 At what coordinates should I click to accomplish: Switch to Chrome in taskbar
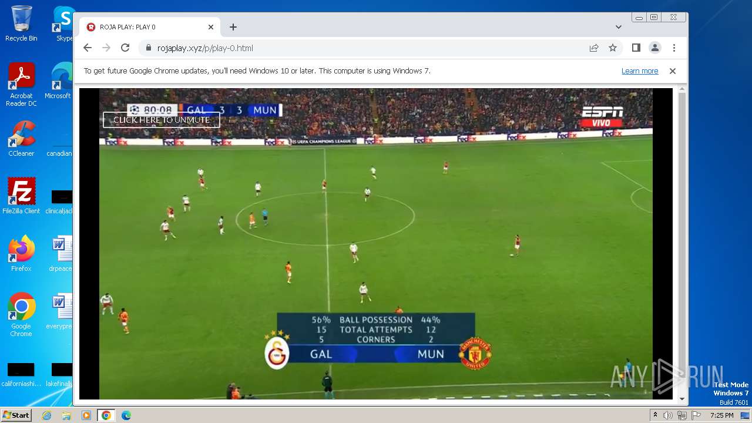click(106, 415)
